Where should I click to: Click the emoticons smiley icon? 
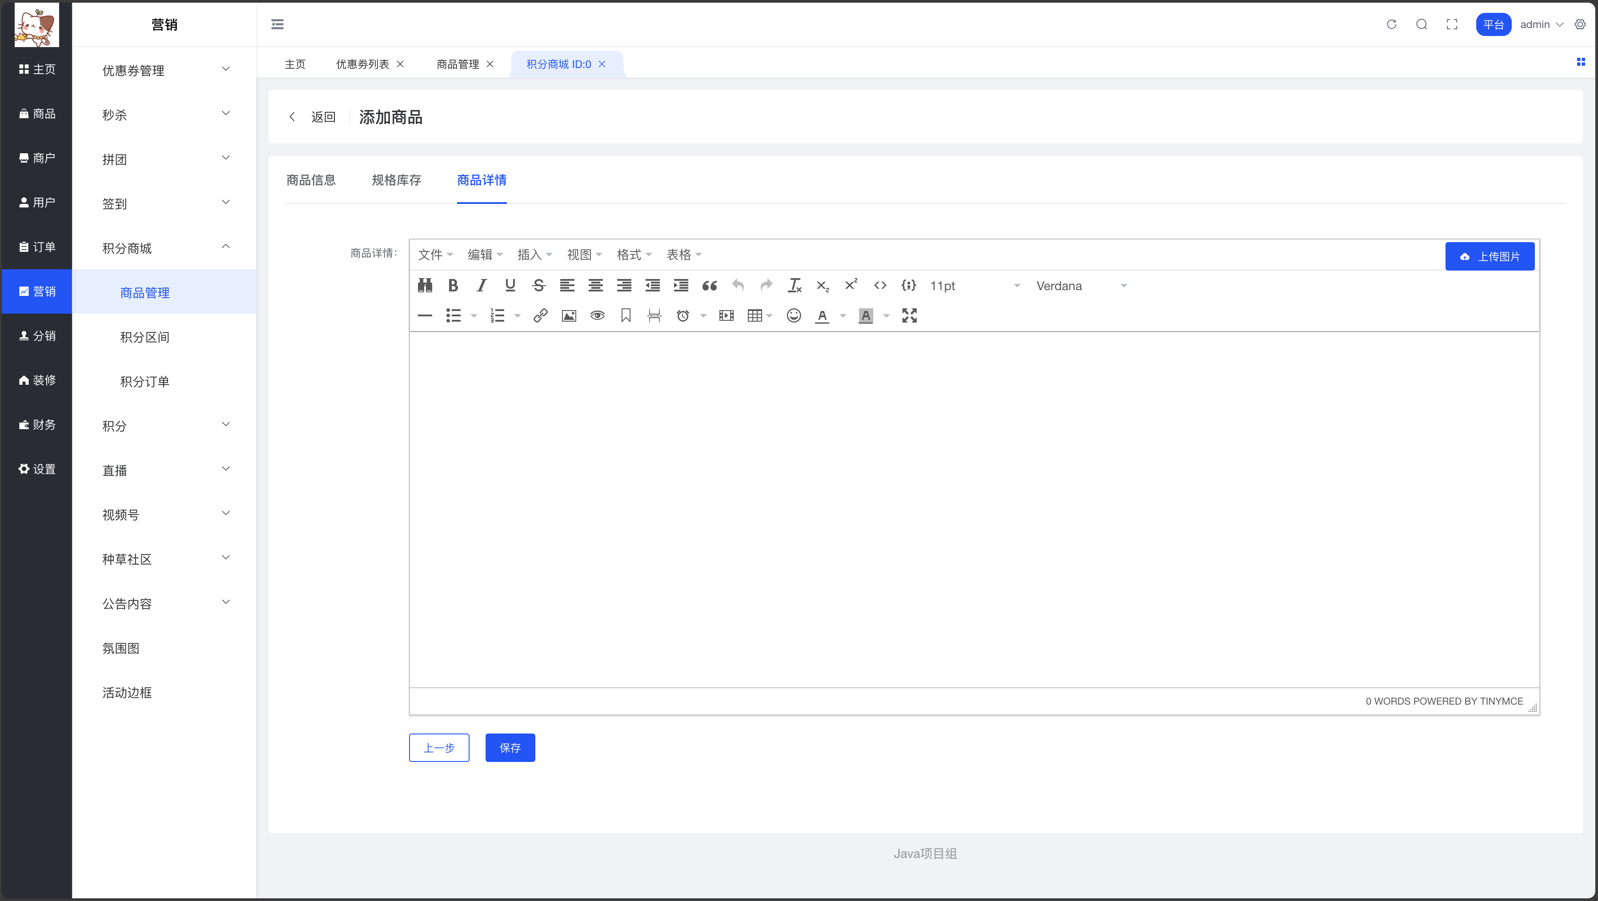tap(793, 315)
